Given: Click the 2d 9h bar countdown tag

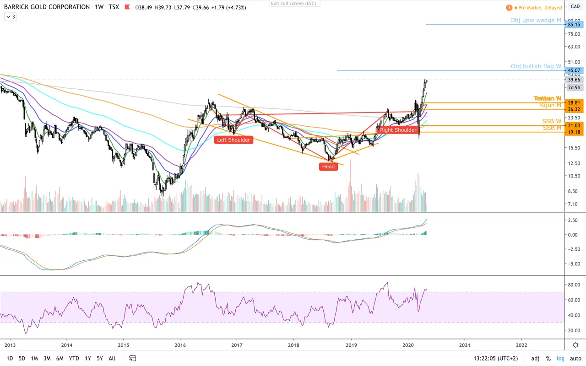Looking at the screenshot, I should [x=574, y=87].
